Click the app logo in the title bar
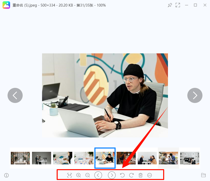 (x=7, y=5)
